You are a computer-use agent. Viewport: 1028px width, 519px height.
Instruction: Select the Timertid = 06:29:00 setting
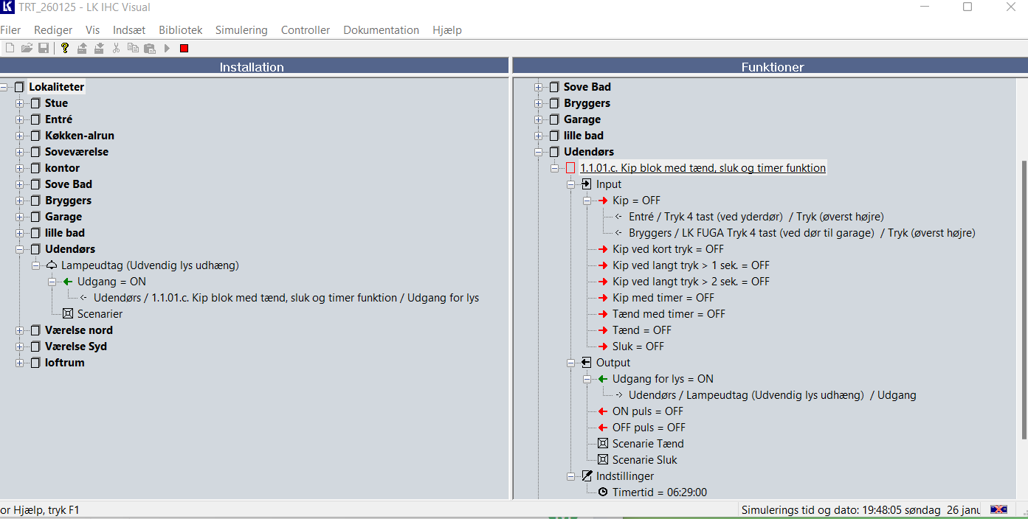point(659,492)
